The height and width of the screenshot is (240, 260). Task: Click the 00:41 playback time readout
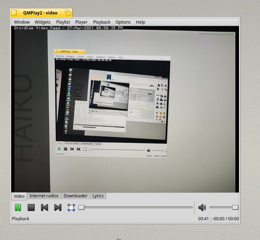(203, 219)
